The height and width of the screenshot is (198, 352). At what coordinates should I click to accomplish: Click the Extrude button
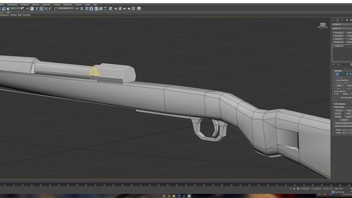coord(338,114)
